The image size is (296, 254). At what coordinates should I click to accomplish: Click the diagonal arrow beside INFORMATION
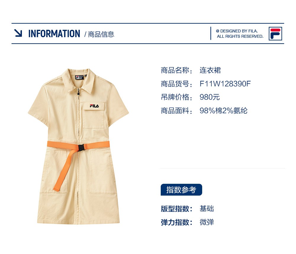tap(18, 33)
